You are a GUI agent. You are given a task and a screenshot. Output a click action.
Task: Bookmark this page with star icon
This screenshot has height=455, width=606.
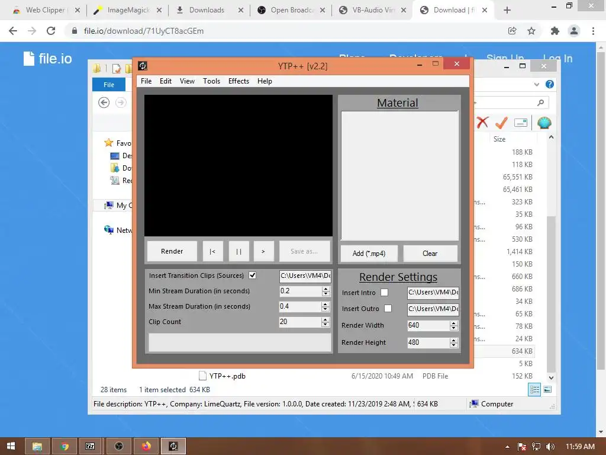[x=531, y=31]
